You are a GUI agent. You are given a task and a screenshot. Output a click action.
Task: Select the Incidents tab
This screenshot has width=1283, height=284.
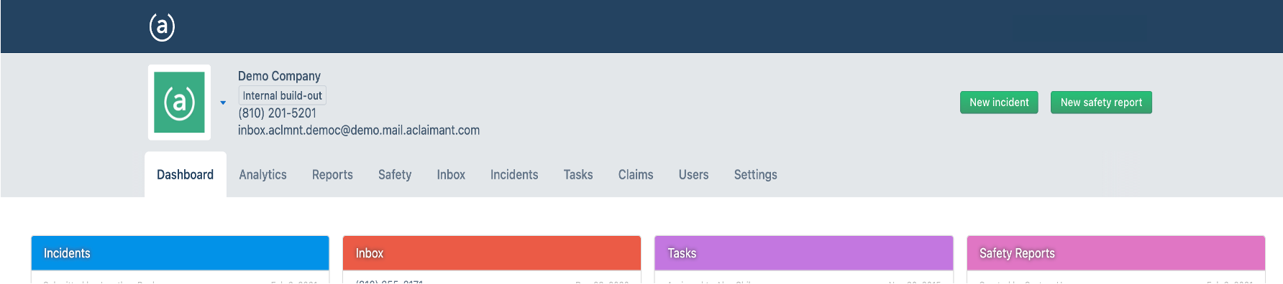point(514,174)
